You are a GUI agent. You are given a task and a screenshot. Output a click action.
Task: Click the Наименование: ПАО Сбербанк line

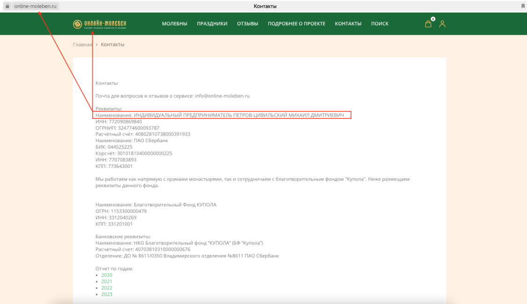(x=132, y=140)
